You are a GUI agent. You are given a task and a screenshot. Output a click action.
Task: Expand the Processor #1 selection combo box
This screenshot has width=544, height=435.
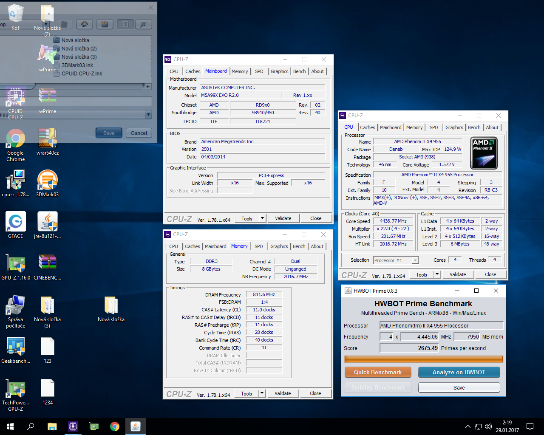415,260
